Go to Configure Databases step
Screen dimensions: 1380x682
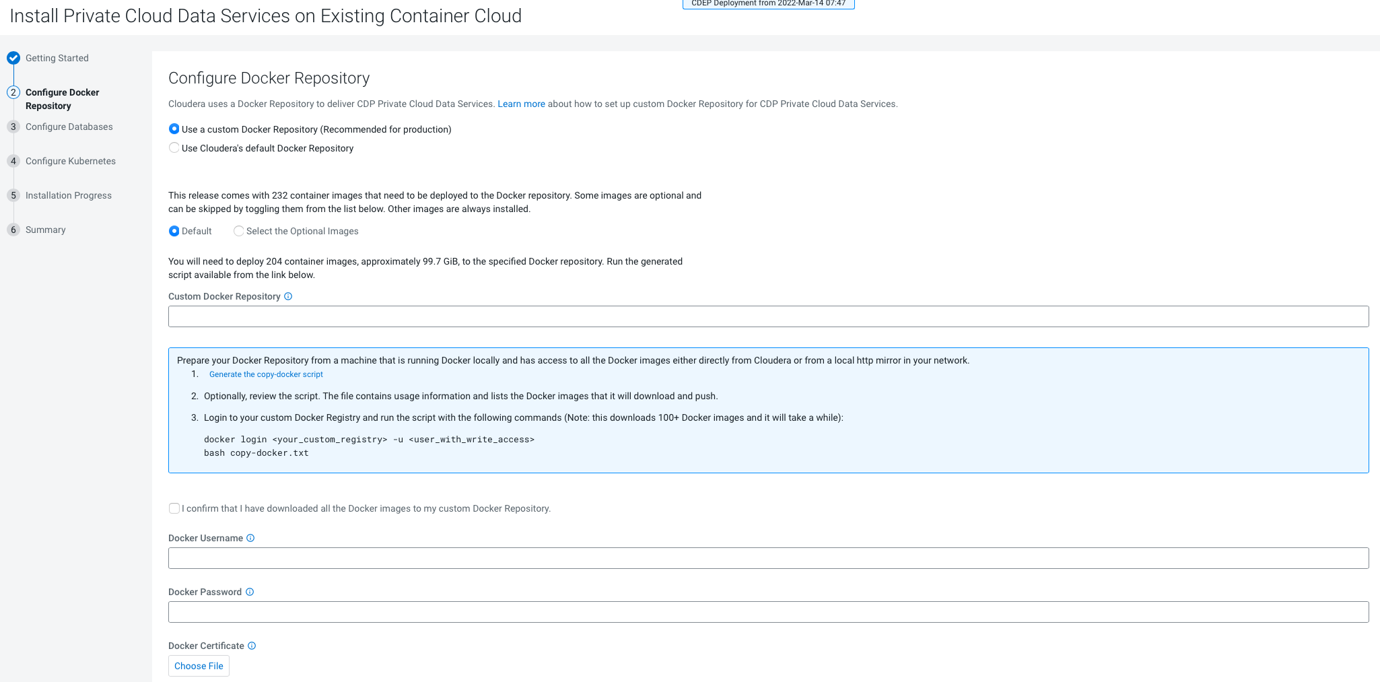pyautogui.click(x=69, y=127)
